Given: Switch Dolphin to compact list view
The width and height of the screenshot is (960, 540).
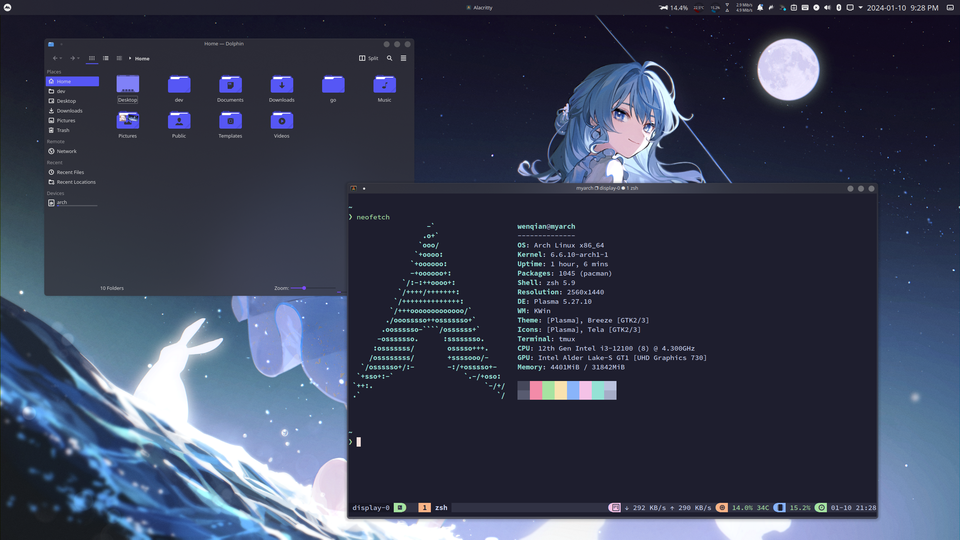Looking at the screenshot, I should click(x=106, y=58).
